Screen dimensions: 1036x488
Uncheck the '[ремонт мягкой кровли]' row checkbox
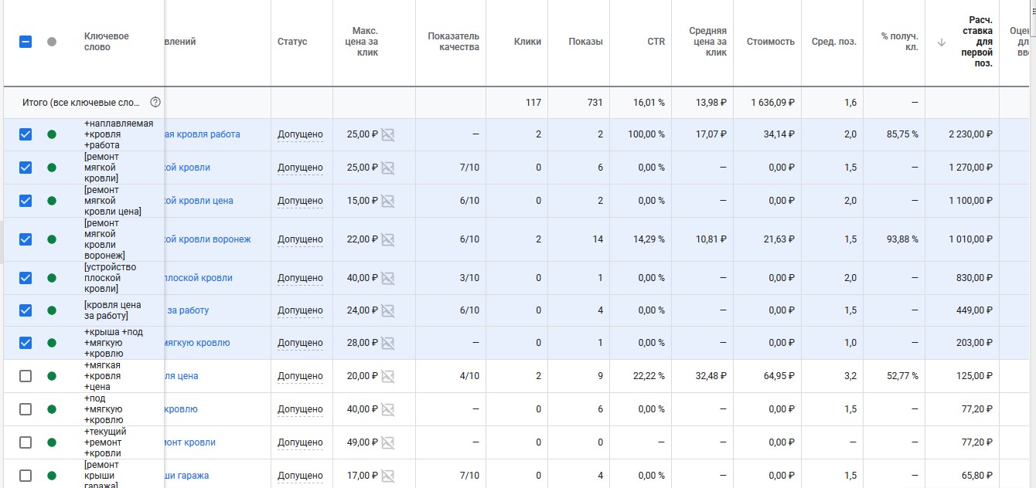[26, 168]
